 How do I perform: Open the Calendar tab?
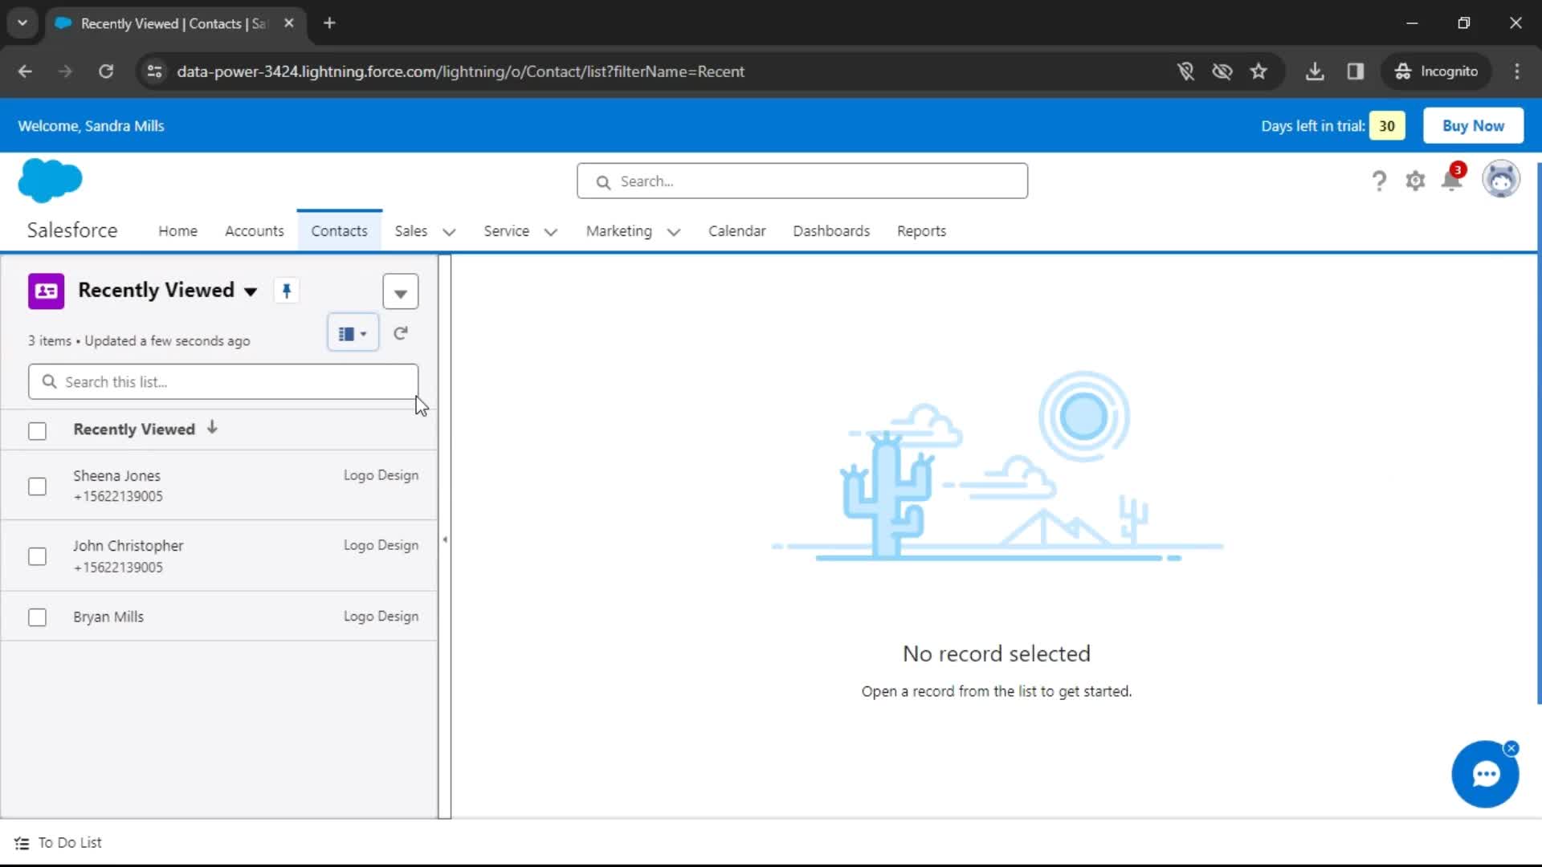coord(736,231)
